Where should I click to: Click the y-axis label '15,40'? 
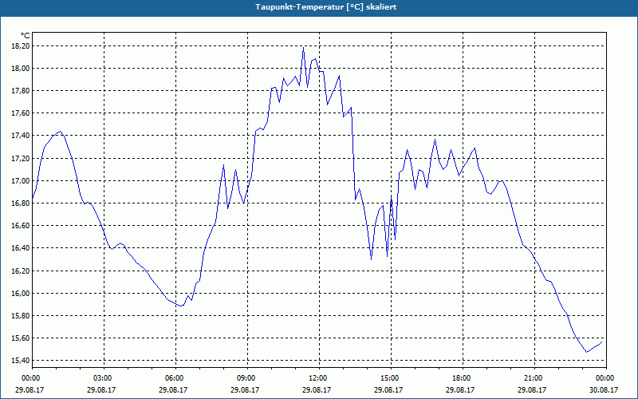coord(20,361)
